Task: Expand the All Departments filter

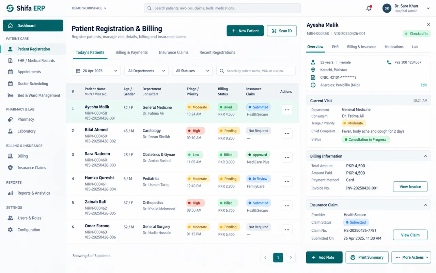Action: tap(146, 71)
